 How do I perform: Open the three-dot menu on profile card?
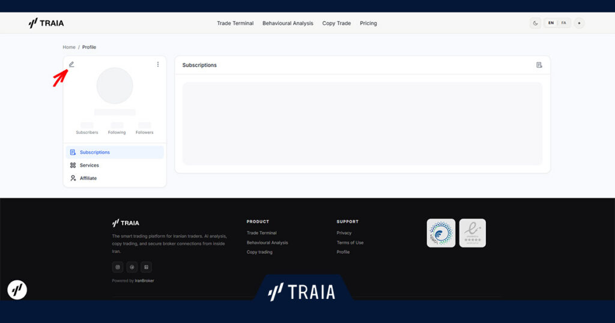click(158, 64)
